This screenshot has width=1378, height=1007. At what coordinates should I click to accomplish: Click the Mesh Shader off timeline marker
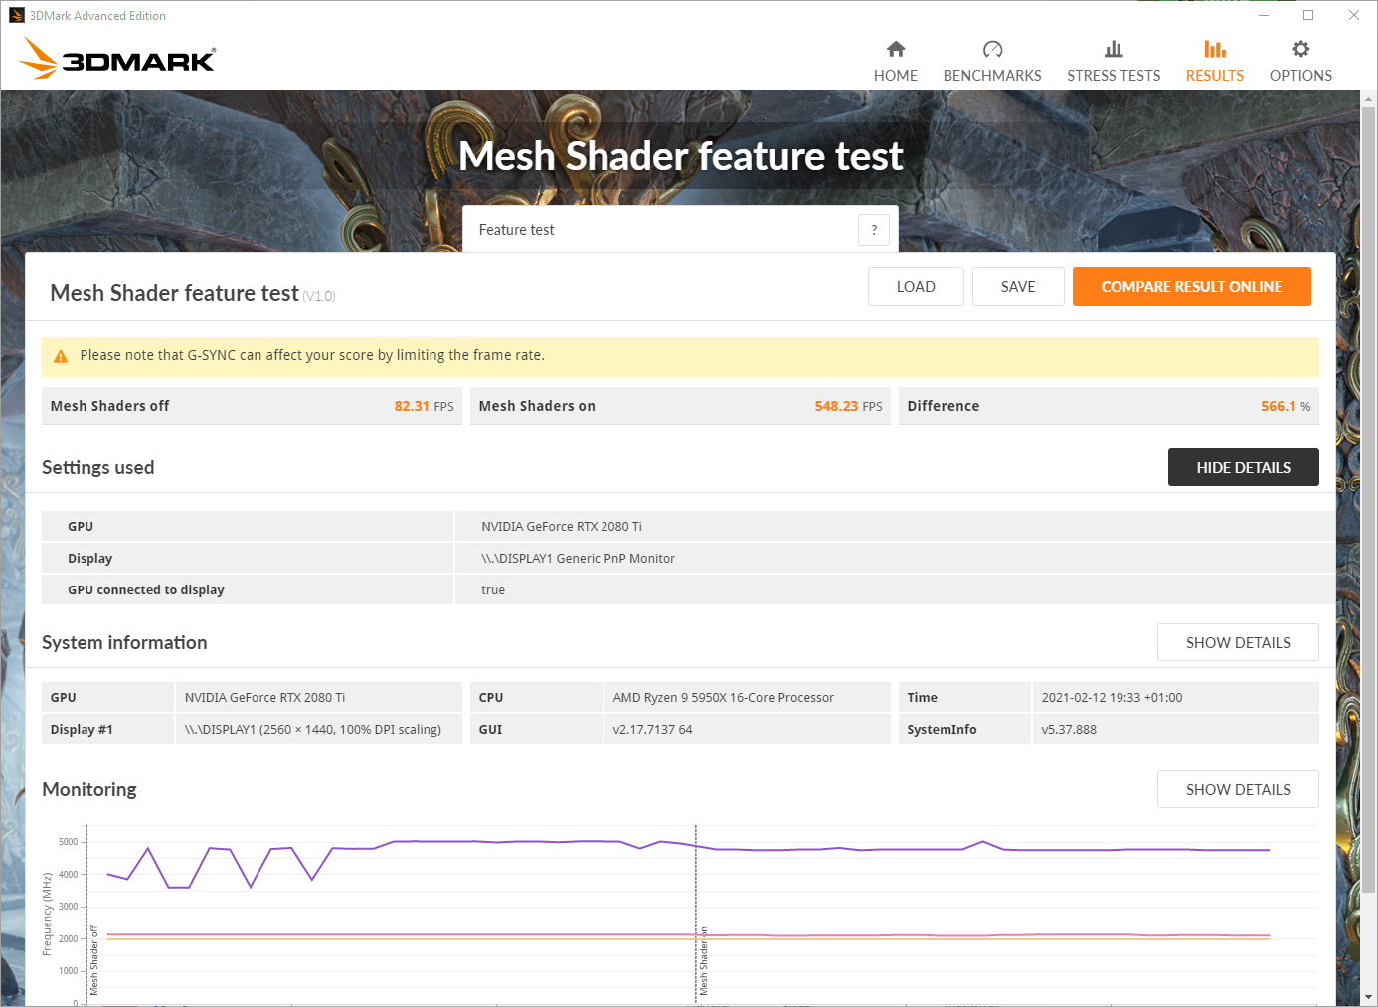94,960
